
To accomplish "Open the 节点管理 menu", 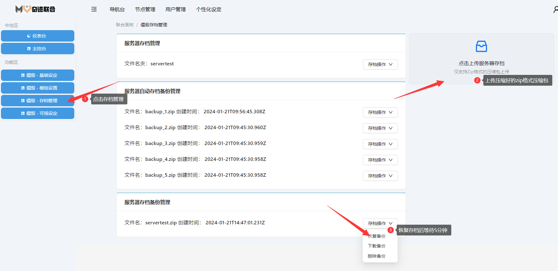I will pyautogui.click(x=145, y=10).
